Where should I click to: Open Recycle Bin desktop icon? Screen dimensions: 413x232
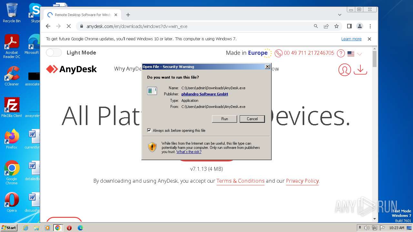[12, 13]
